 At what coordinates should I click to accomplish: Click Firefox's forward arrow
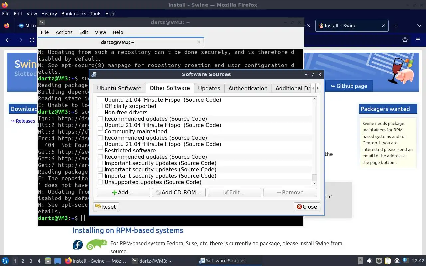click(20, 40)
